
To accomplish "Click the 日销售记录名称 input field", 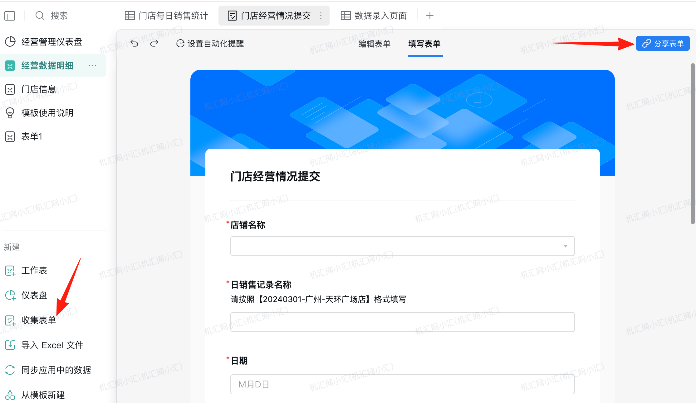I will (402, 322).
